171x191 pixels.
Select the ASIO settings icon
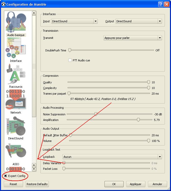click(x=16, y=152)
